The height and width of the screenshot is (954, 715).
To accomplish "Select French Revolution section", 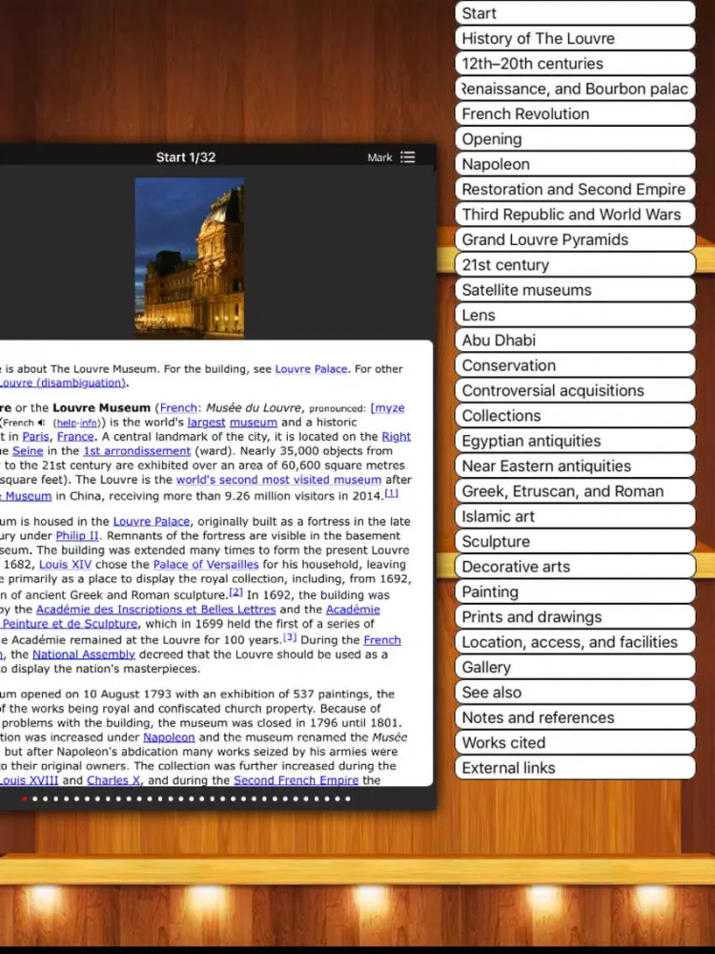I will point(575,114).
